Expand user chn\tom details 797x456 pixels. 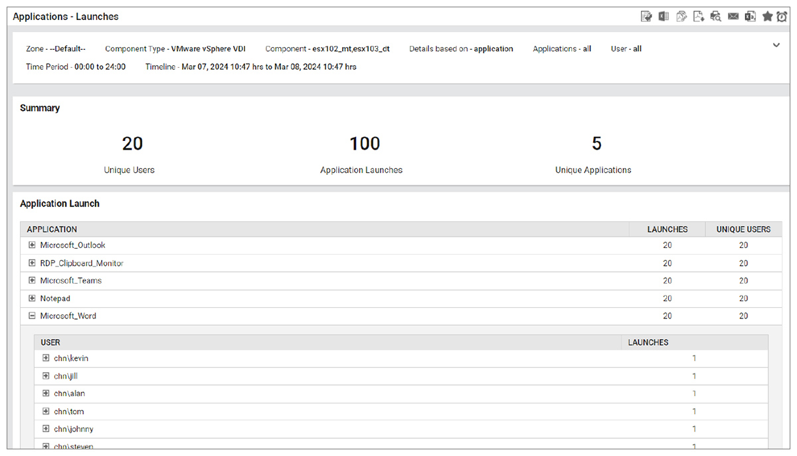coord(46,411)
